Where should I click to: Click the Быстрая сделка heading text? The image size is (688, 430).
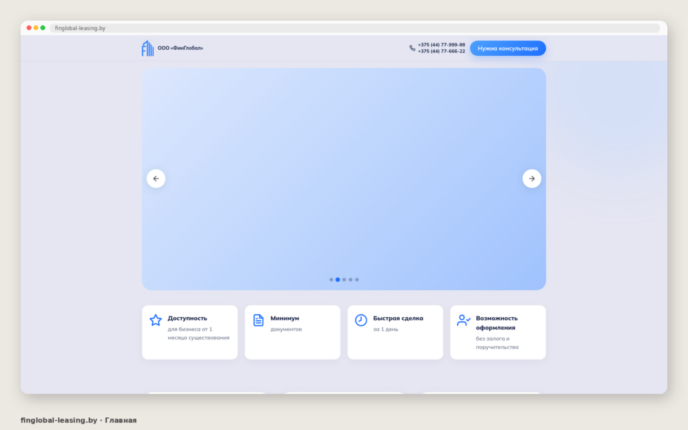[x=398, y=318]
